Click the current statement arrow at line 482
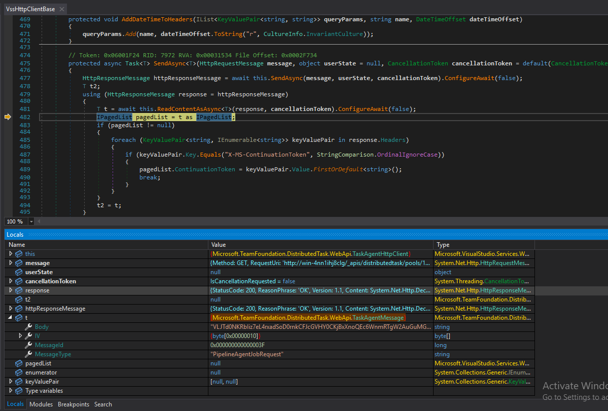608x411 pixels. pyautogui.click(x=8, y=117)
